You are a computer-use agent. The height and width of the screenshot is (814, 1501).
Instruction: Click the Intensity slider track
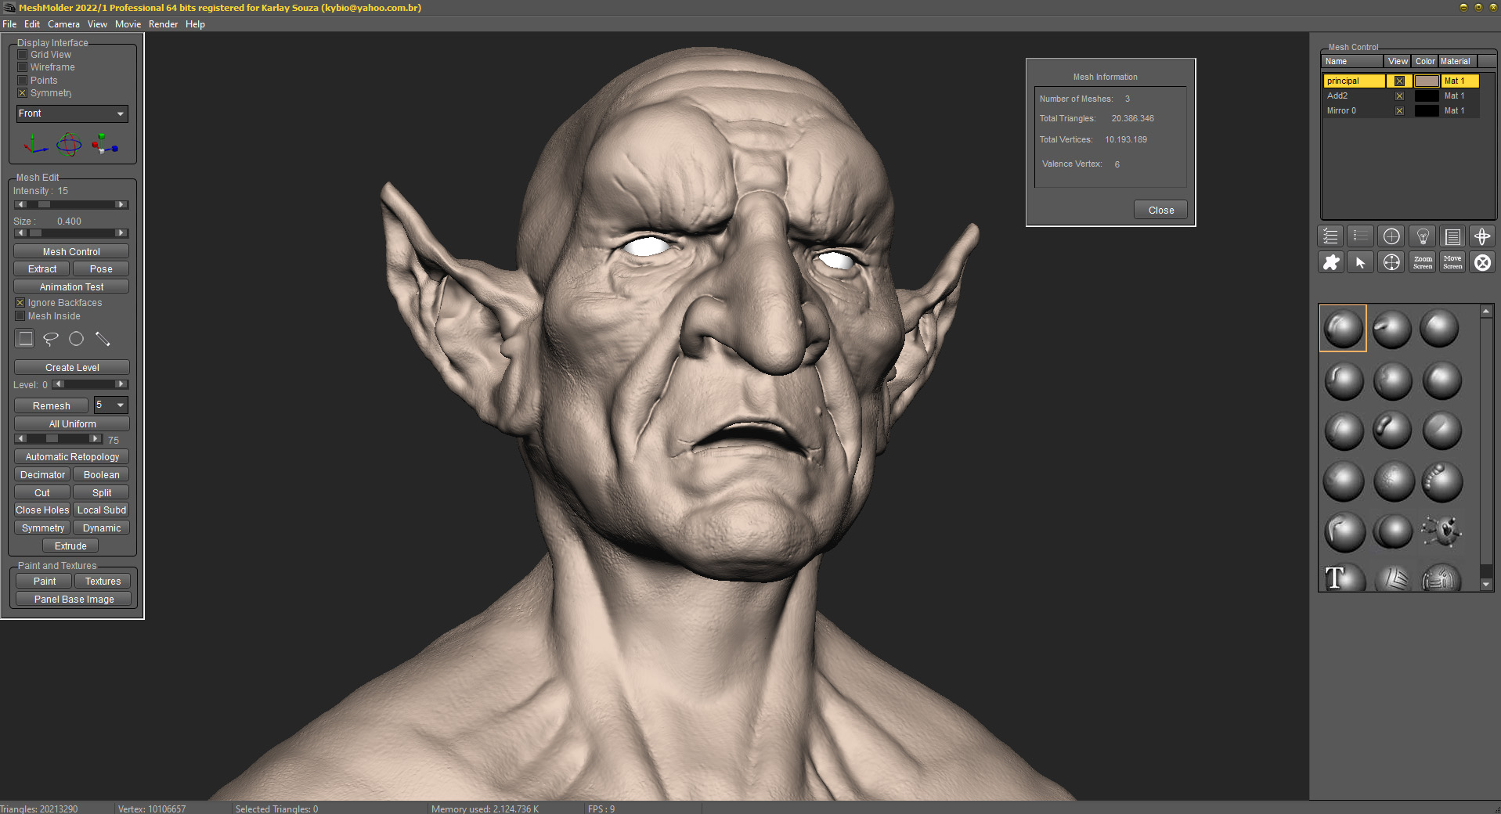click(x=71, y=204)
